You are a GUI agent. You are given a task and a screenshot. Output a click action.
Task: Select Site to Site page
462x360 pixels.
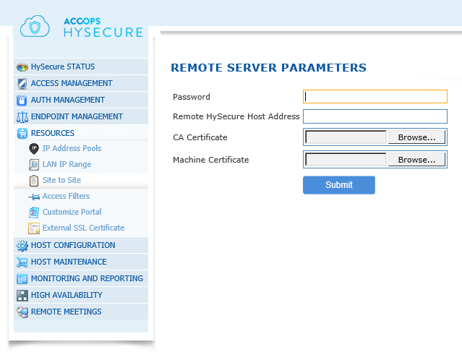pyautogui.click(x=61, y=180)
